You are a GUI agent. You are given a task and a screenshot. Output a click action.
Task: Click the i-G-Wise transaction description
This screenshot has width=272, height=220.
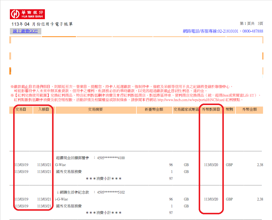click(x=61, y=199)
